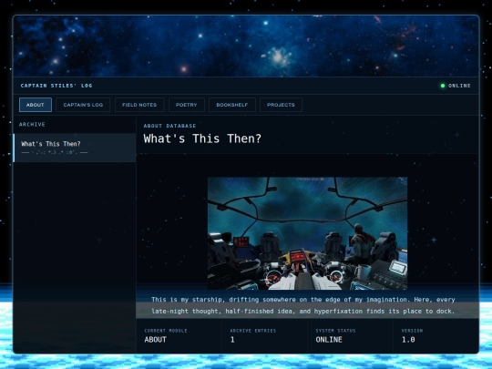Viewport: 492px width, 369px height.
Task: Select "What's This Then?" archive entry
Action: click(75, 148)
